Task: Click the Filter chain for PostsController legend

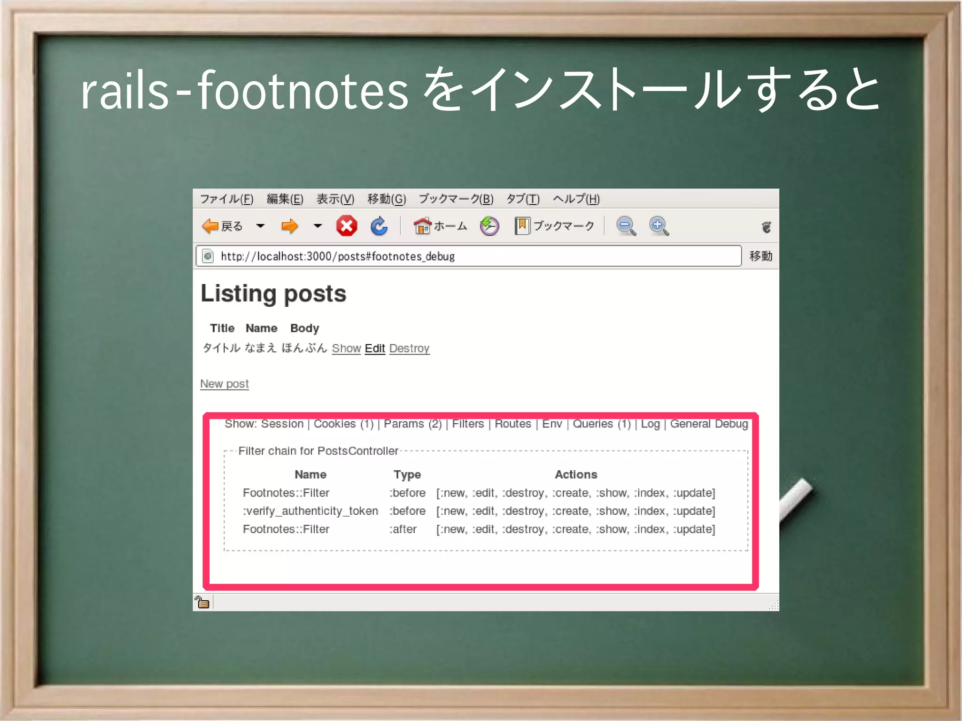Action: pos(318,451)
